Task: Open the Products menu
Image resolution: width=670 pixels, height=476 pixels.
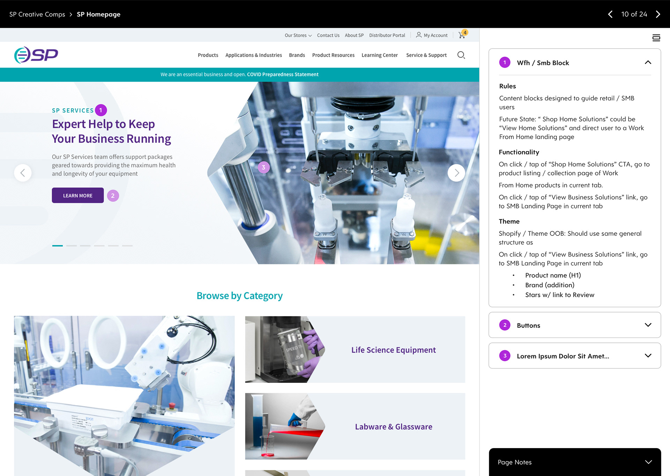Action: click(x=208, y=55)
